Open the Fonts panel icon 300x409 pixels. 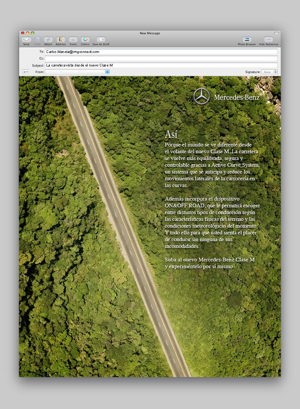[x=73, y=39]
